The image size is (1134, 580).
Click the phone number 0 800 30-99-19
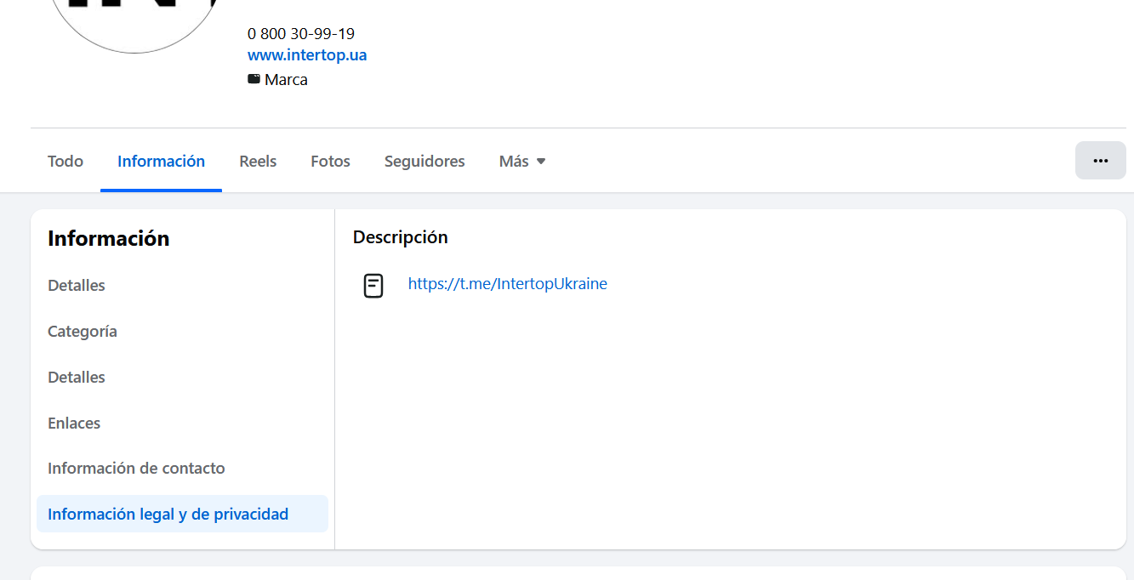301,34
